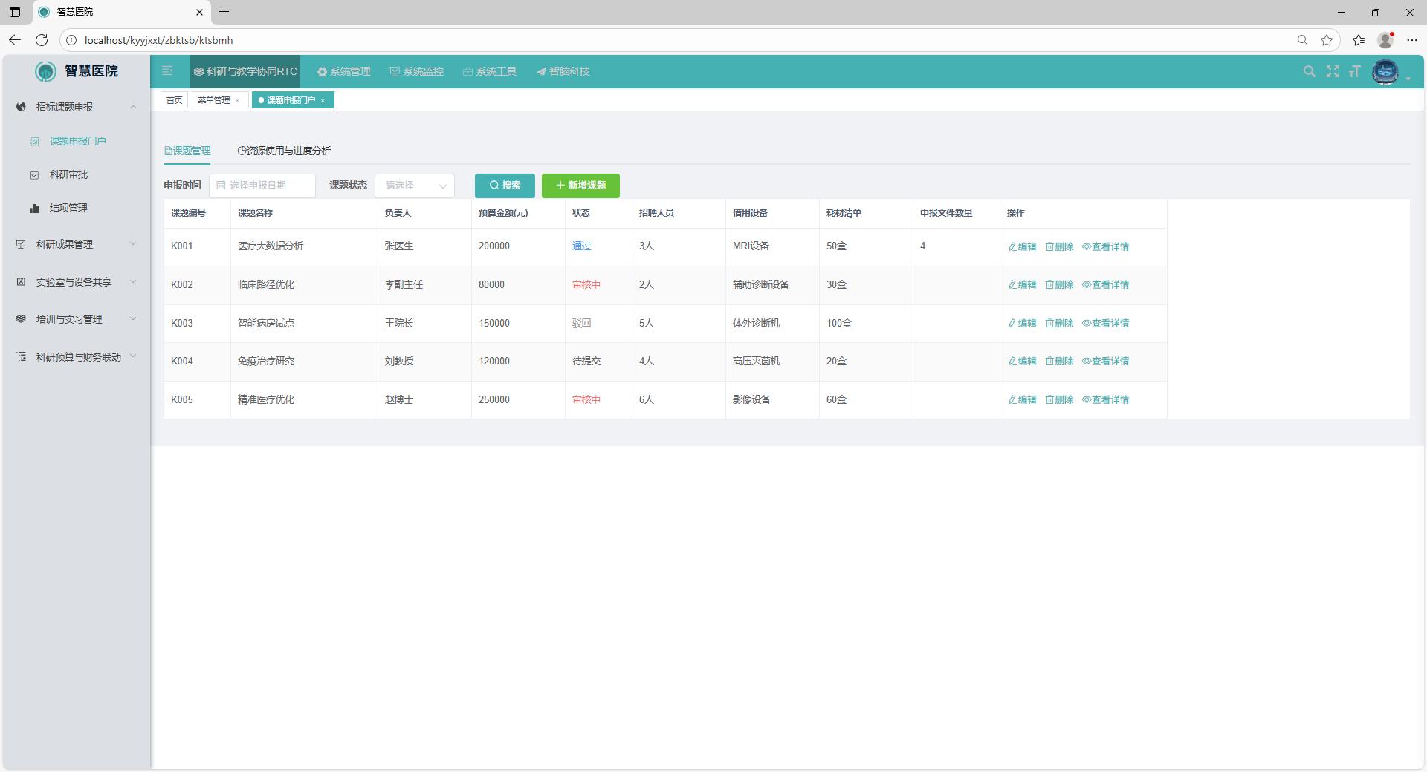
Task: Expand the 科研成果管理 sidebar menu
Action: tap(77, 244)
